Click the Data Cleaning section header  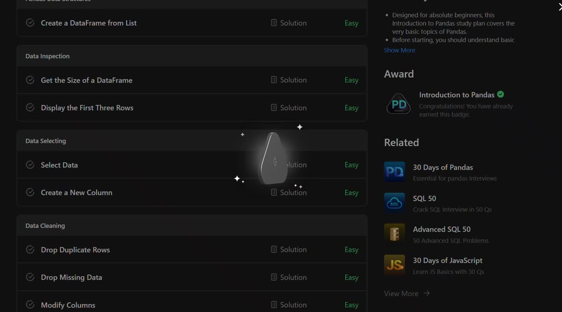click(192, 225)
